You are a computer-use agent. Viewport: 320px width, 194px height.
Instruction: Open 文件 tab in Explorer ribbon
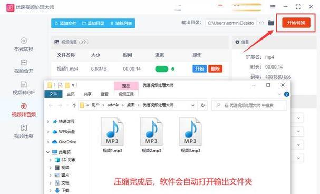(53, 94)
